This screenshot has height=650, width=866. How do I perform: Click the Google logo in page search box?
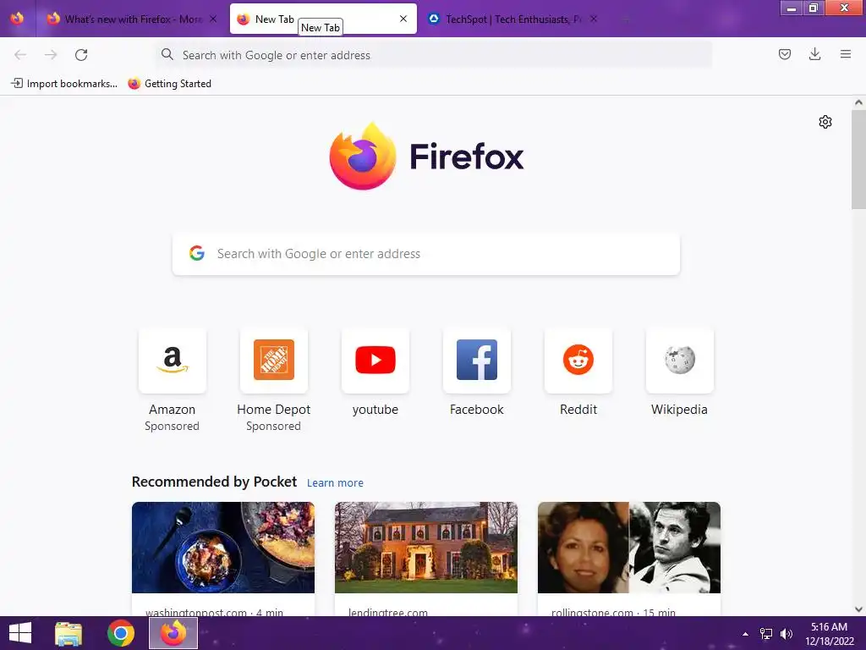(x=197, y=253)
